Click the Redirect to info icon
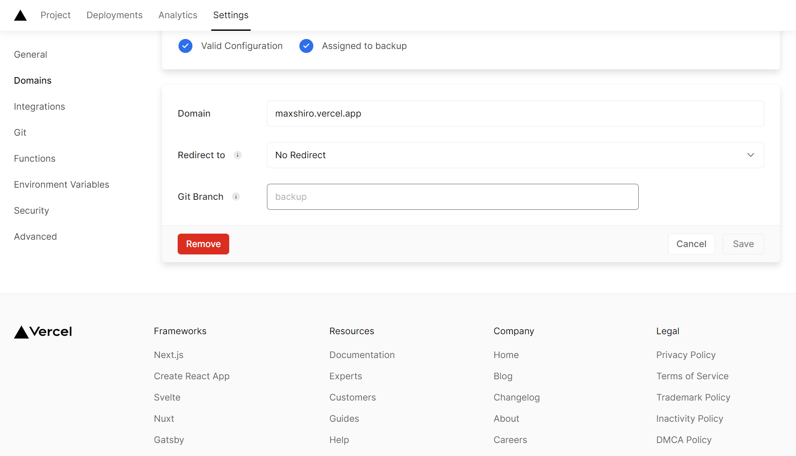Image resolution: width=796 pixels, height=456 pixels. [x=237, y=155]
